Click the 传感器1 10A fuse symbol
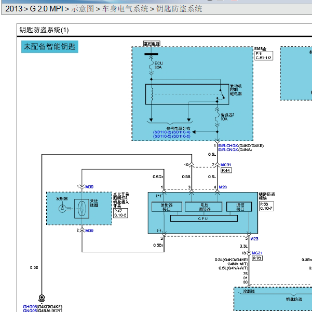312x312 pixels. click(x=217, y=117)
